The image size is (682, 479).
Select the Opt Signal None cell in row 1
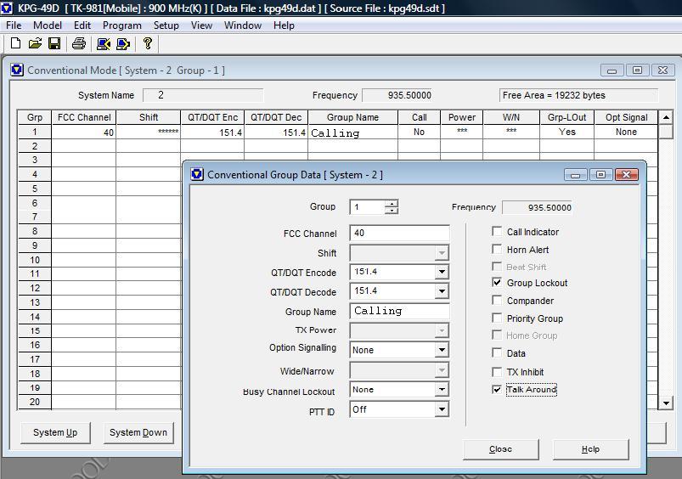click(x=626, y=132)
